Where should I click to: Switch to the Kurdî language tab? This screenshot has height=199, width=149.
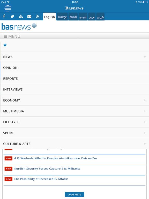pos(73,17)
